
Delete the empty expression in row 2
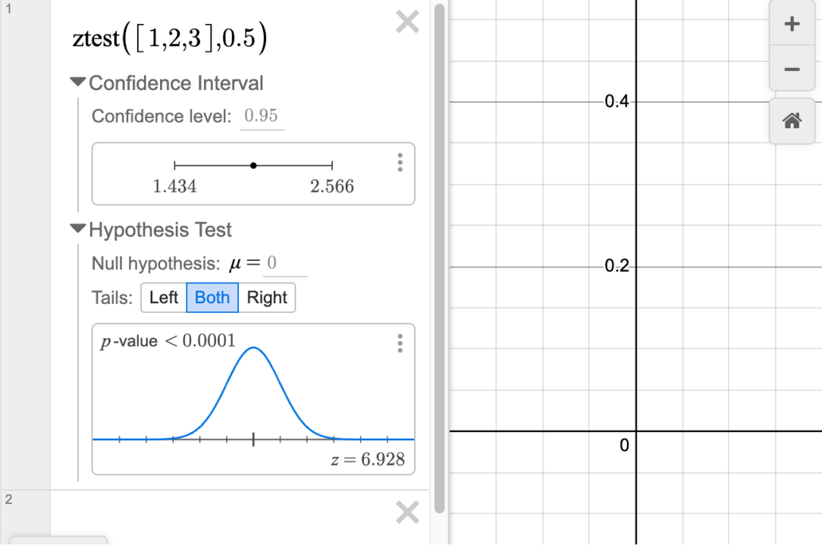407,512
